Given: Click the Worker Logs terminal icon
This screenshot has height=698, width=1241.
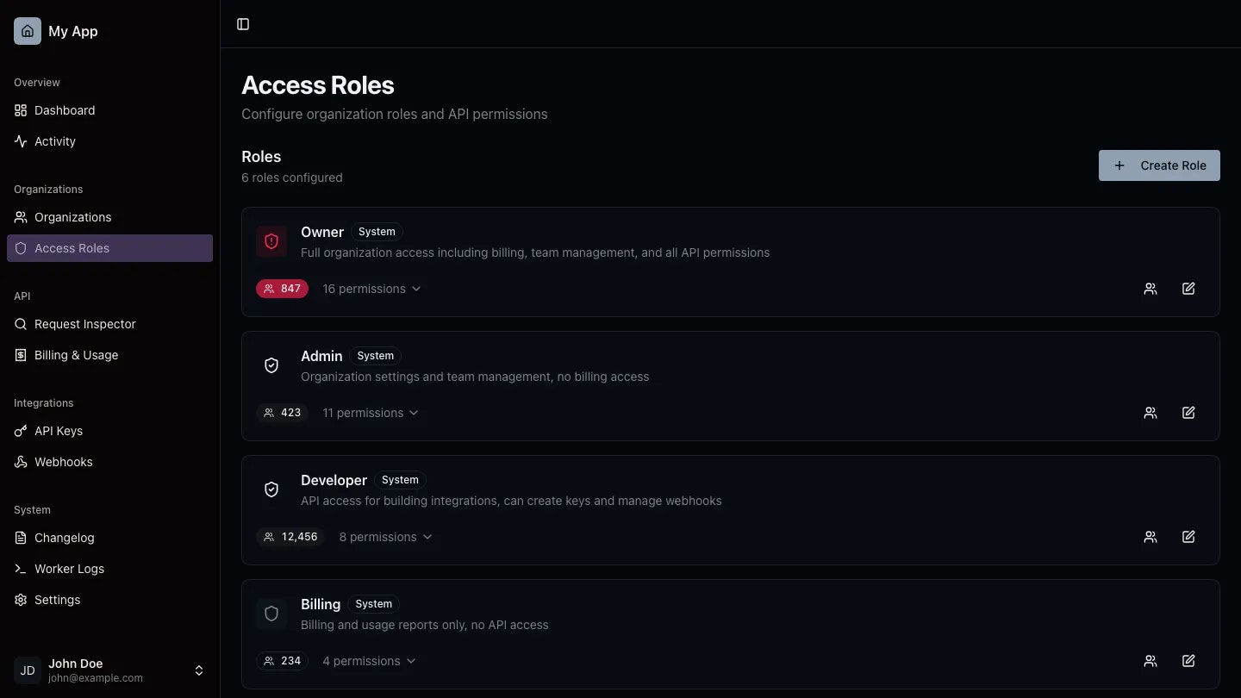Looking at the screenshot, I should (x=20, y=569).
